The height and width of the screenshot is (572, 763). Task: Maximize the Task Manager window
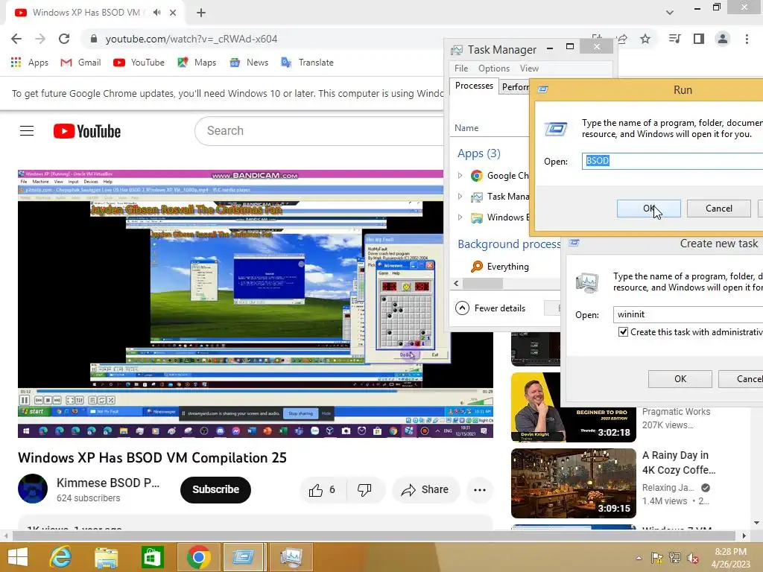coord(570,47)
